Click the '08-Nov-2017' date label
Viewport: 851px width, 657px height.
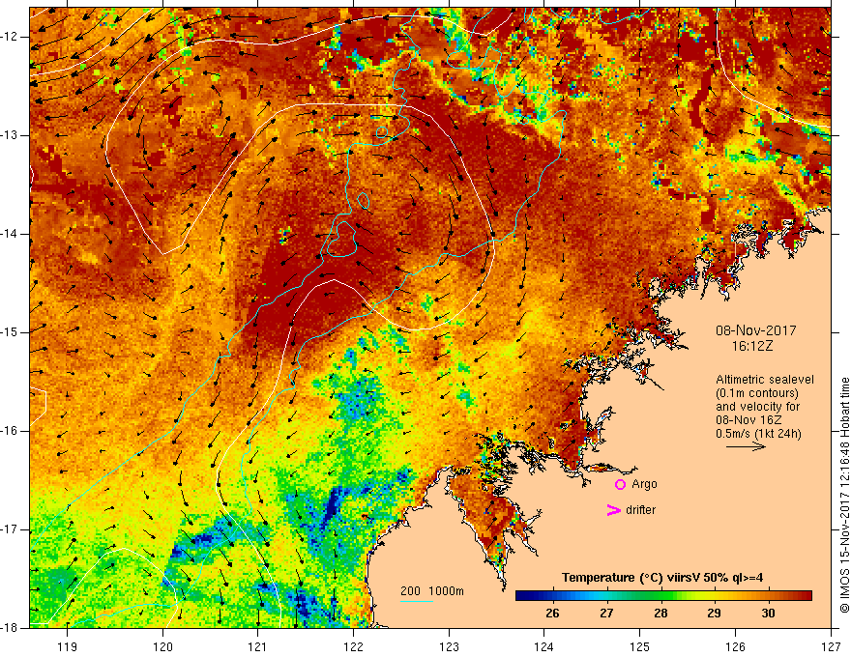tap(756, 330)
